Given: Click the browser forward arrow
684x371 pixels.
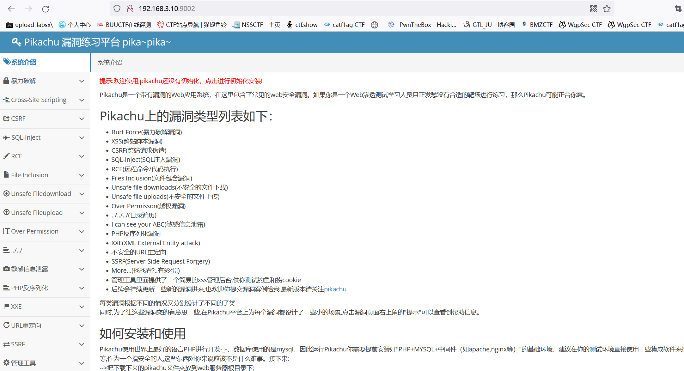Looking at the screenshot, I should click(x=28, y=9).
